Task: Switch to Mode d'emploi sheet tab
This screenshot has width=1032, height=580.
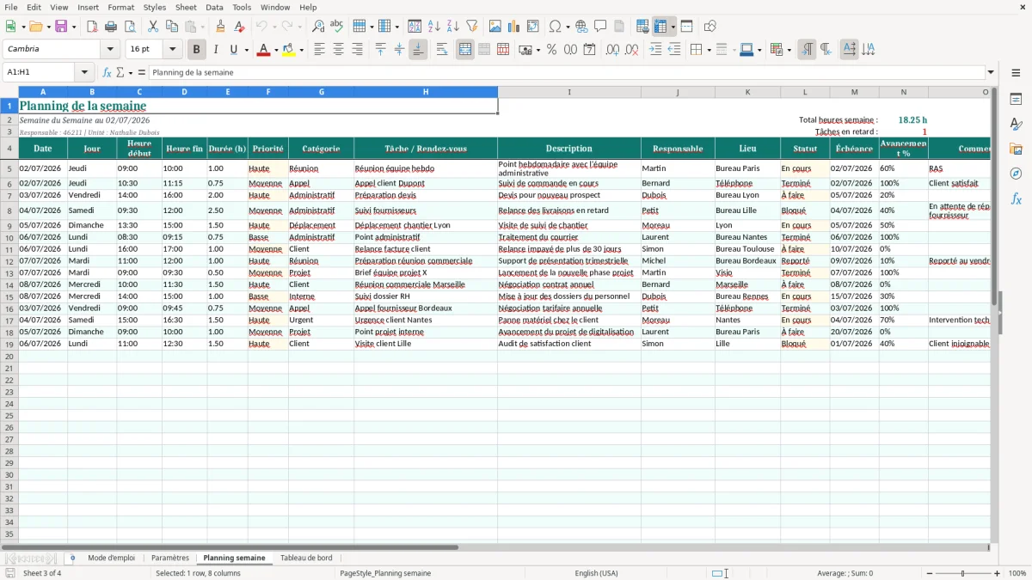Action: click(111, 558)
